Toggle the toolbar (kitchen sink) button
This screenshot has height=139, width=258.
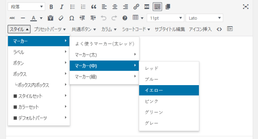click(x=157, y=7)
